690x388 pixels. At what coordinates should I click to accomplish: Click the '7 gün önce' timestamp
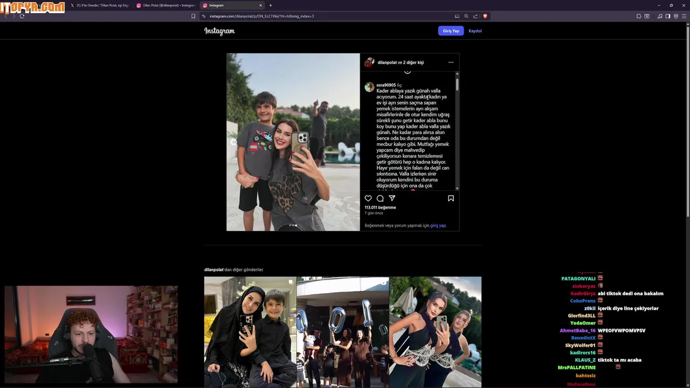374,213
